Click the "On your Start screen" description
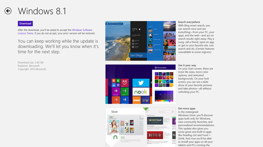This screenshot has width=263, height=147. [195, 80]
